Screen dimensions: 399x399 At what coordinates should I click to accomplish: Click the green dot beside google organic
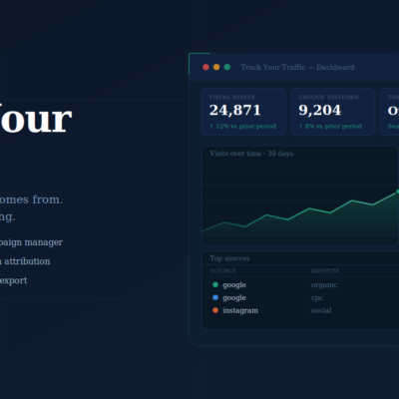(215, 284)
